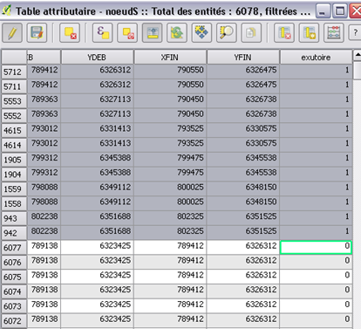361x329 pixels.
Task: Select row 5712 by its row header
Action: (14, 72)
